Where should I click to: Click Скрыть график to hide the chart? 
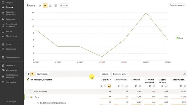tap(176, 5)
